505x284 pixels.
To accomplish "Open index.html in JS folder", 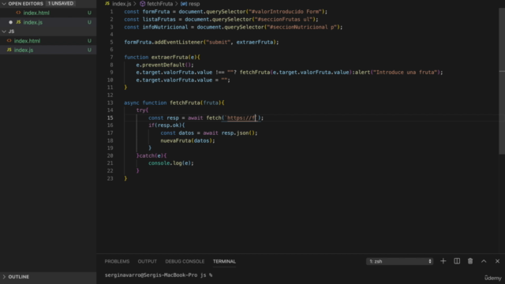I will pyautogui.click(x=27, y=41).
